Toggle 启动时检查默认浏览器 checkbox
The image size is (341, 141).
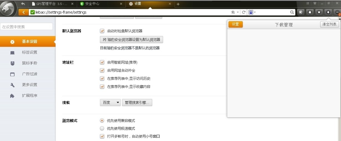pyautogui.click(x=102, y=31)
